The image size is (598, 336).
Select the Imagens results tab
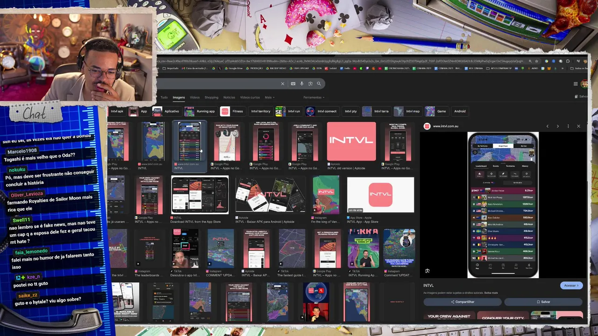pyautogui.click(x=179, y=98)
